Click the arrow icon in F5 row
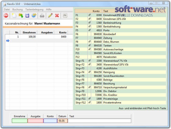 tap(89, 30)
